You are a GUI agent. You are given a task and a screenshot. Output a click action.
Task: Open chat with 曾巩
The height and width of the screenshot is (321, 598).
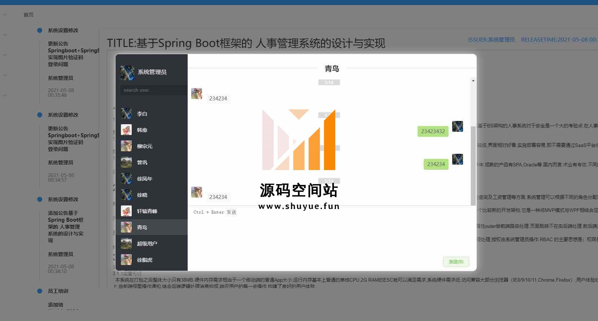click(152, 162)
